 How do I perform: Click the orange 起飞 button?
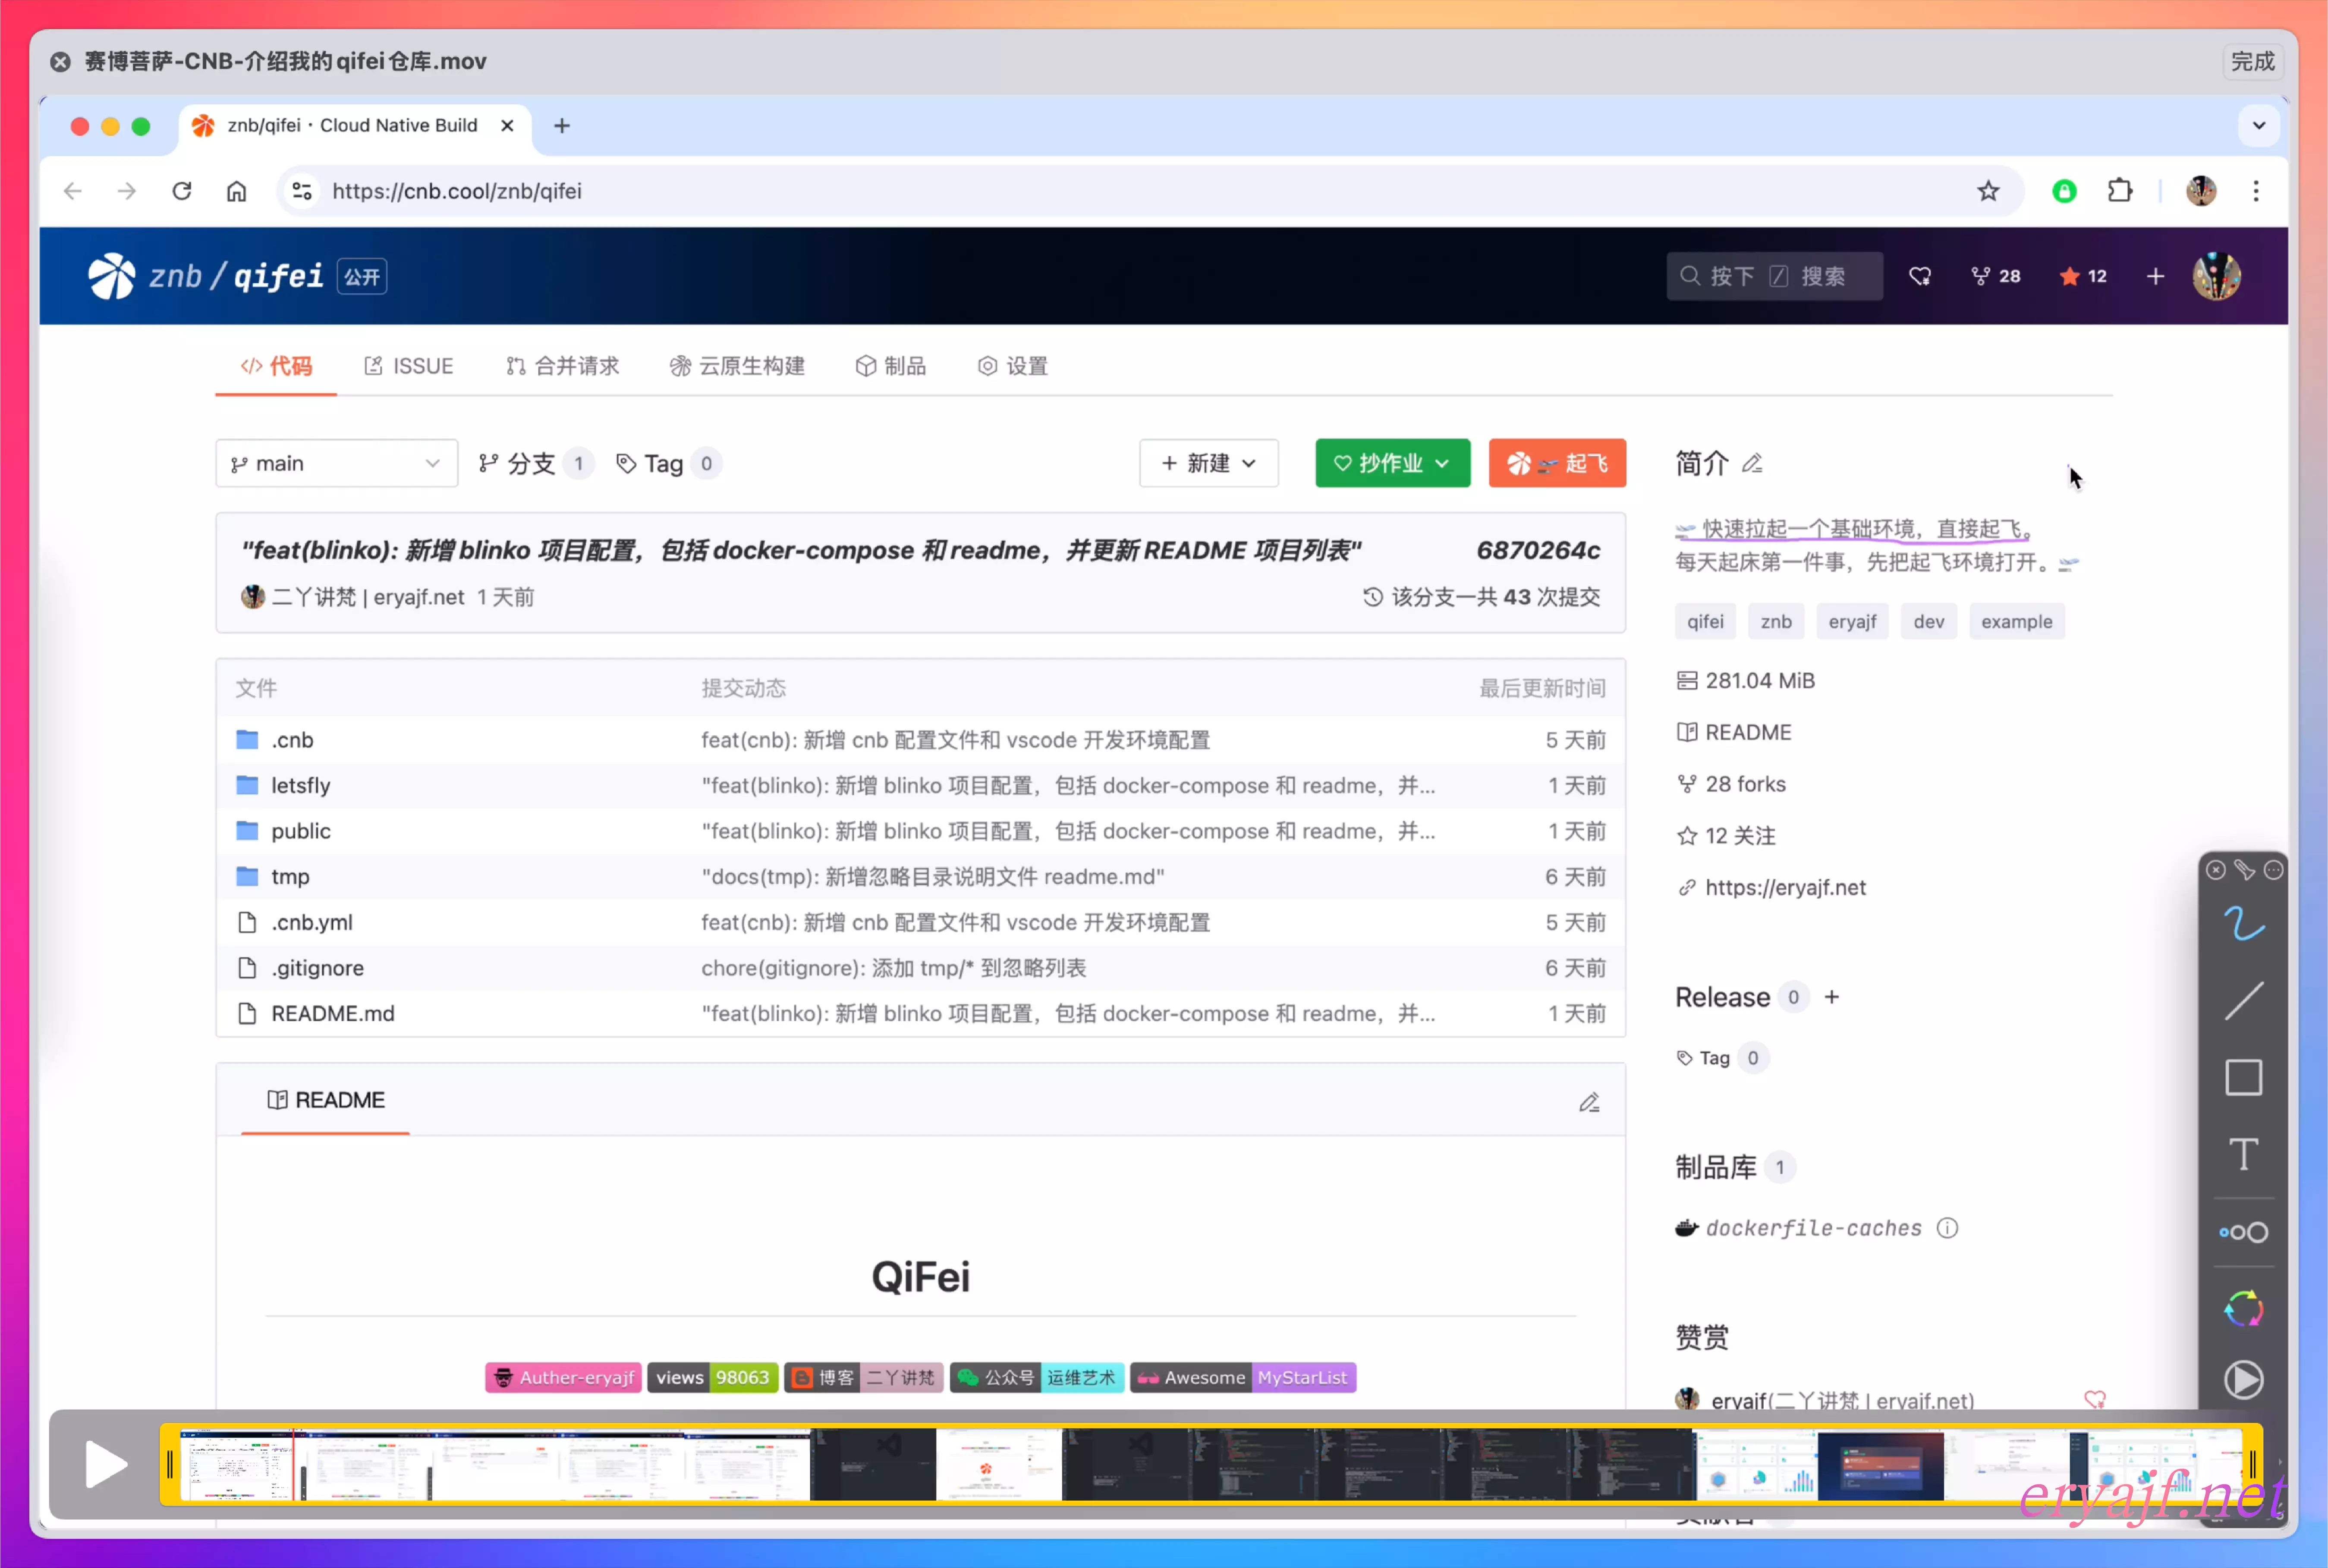click(1557, 463)
